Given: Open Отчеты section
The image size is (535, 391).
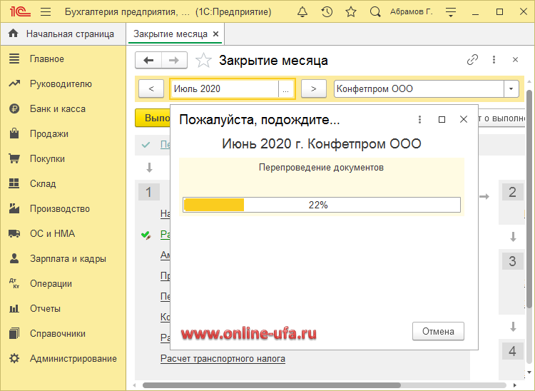Looking at the screenshot, I should coord(45,308).
